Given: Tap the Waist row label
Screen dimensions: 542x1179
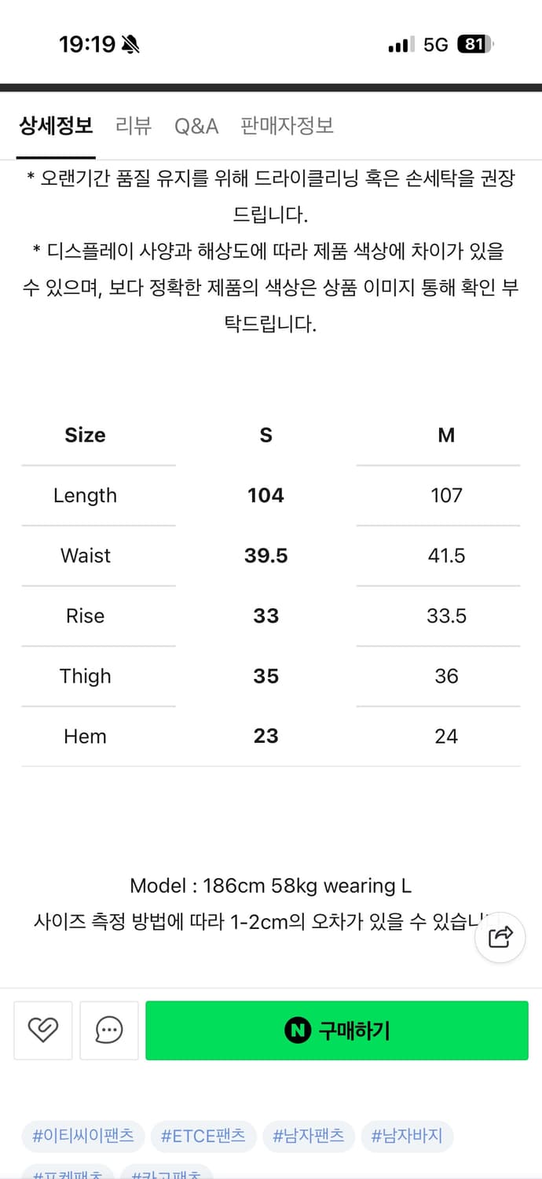Looking at the screenshot, I should pos(86,556).
